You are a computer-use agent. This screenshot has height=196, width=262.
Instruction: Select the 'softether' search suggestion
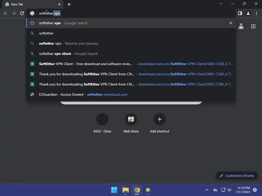tap(131, 33)
